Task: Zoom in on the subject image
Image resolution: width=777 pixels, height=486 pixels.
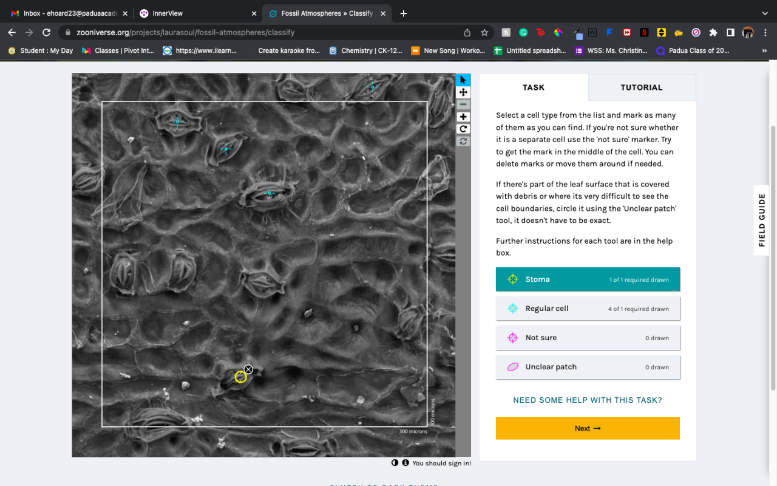Action: point(463,117)
